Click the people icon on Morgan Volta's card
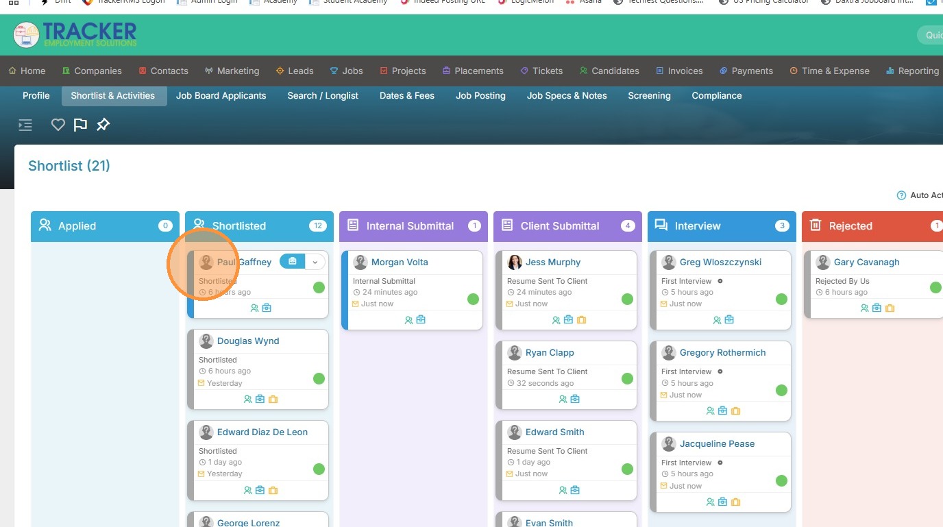Viewport: 943px width, 527px height. coord(409,320)
